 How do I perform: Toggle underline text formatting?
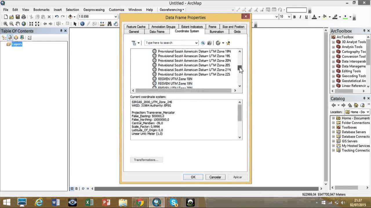click(x=306, y=17)
